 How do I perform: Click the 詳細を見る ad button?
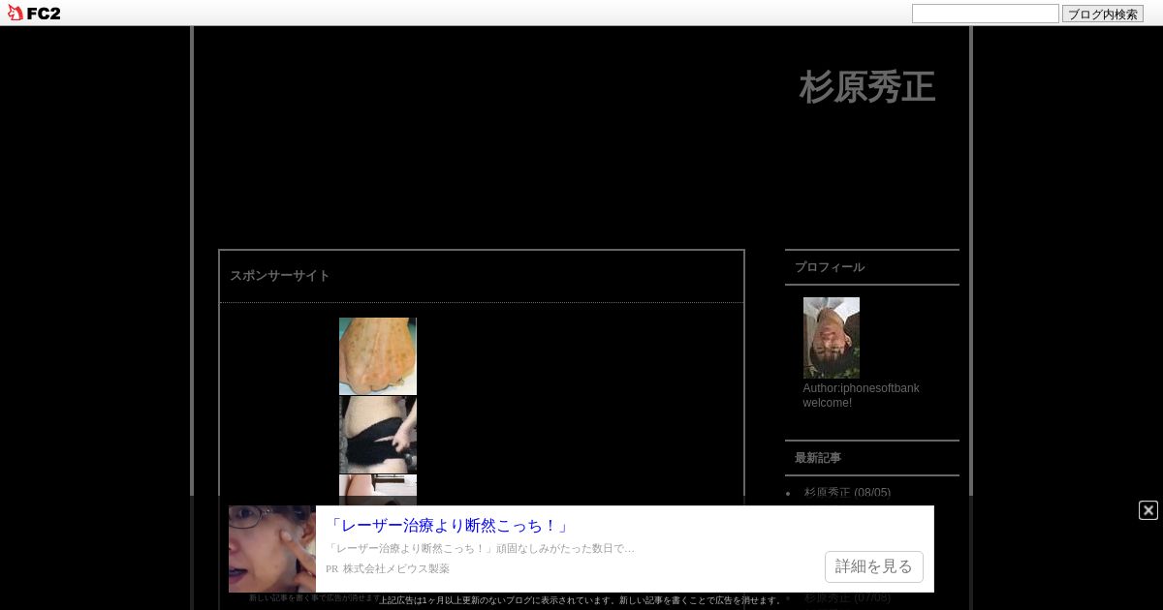click(874, 566)
